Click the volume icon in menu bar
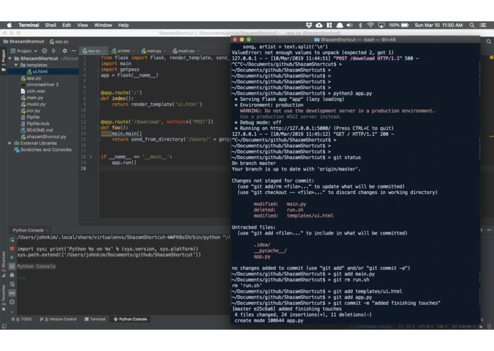 (x=350, y=25)
